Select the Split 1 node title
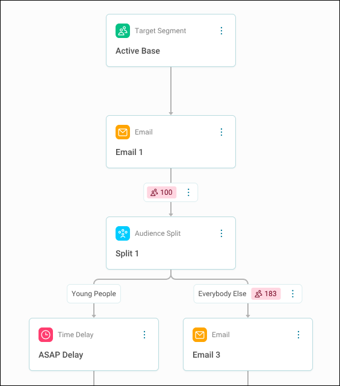This screenshot has height=386, width=340. [x=127, y=253]
